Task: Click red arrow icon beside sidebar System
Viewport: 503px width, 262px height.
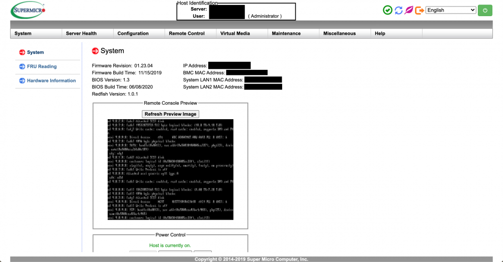Action: coord(22,52)
